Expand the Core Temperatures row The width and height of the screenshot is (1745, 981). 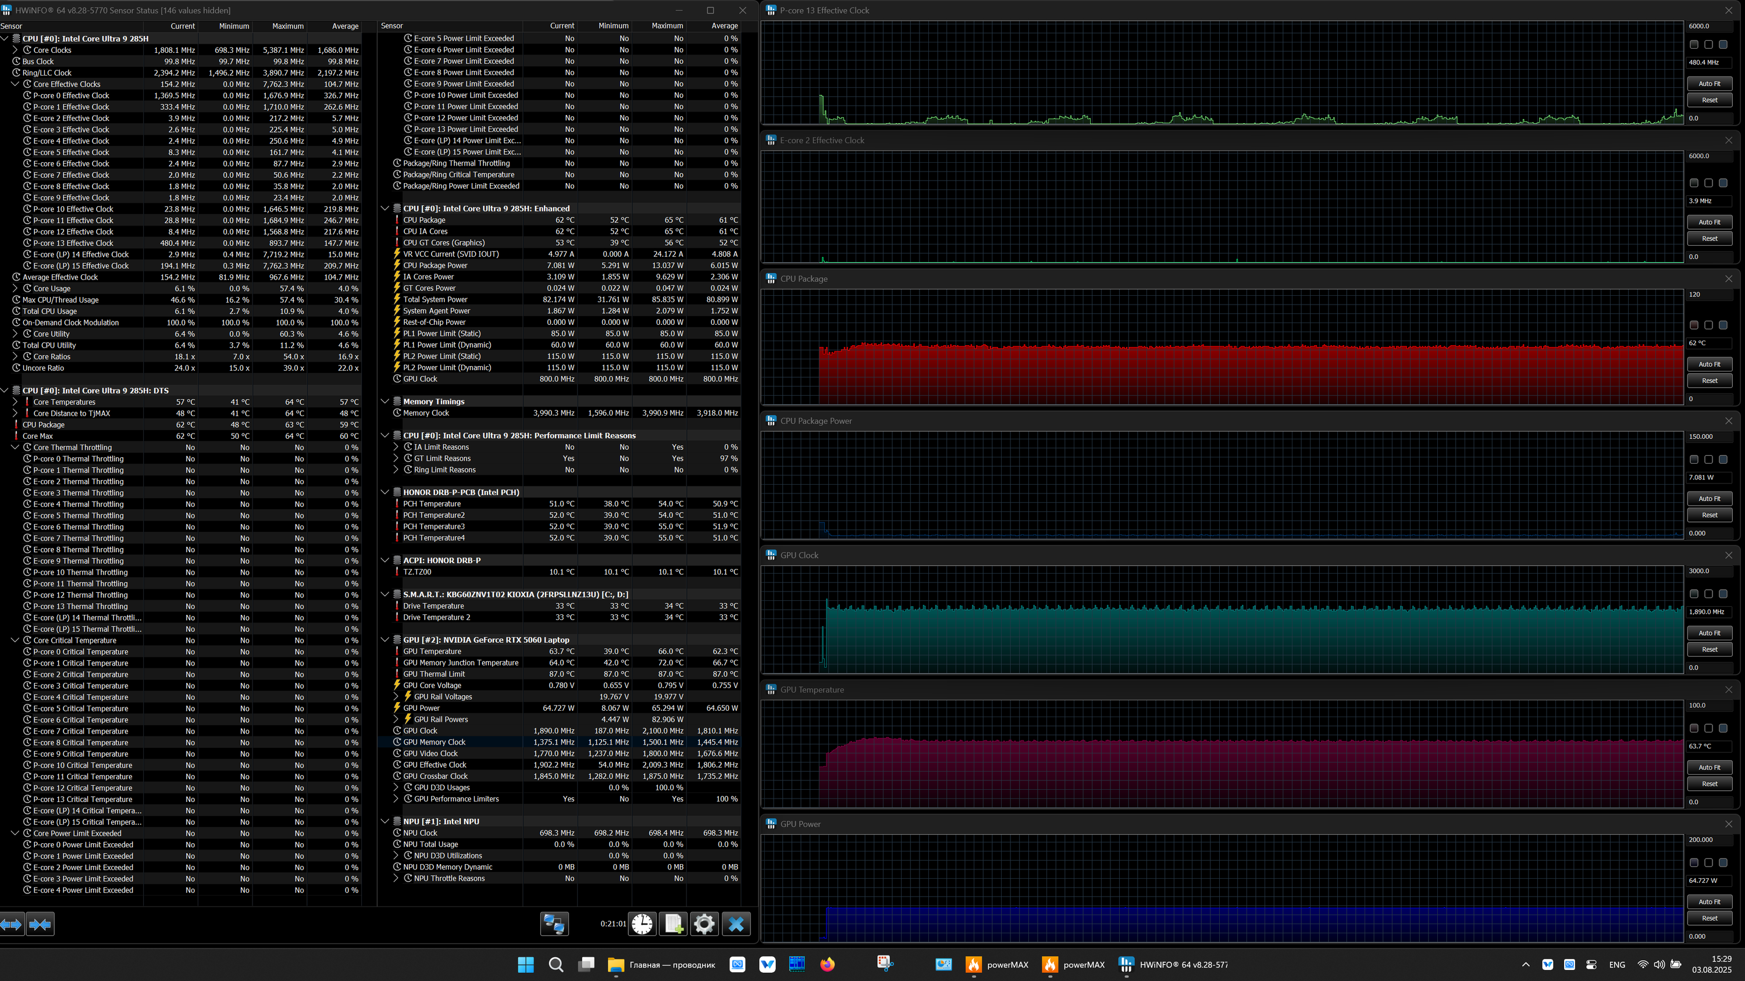[15, 402]
